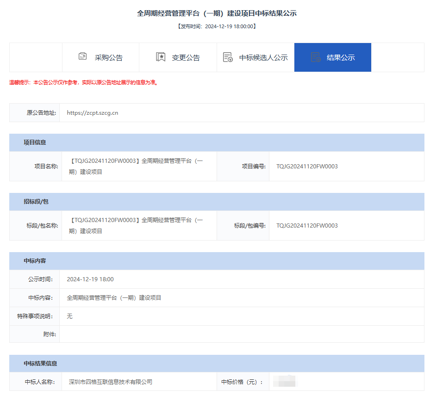The image size is (430, 402).
Task: Click the value 全周期经营管理平台（一期）建设项目 in 中标内容 row
Action: click(x=114, y=298)
